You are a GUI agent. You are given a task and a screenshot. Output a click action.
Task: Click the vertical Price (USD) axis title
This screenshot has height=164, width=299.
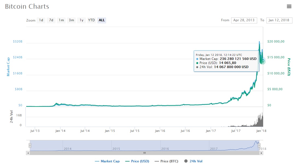click(289, 67)
